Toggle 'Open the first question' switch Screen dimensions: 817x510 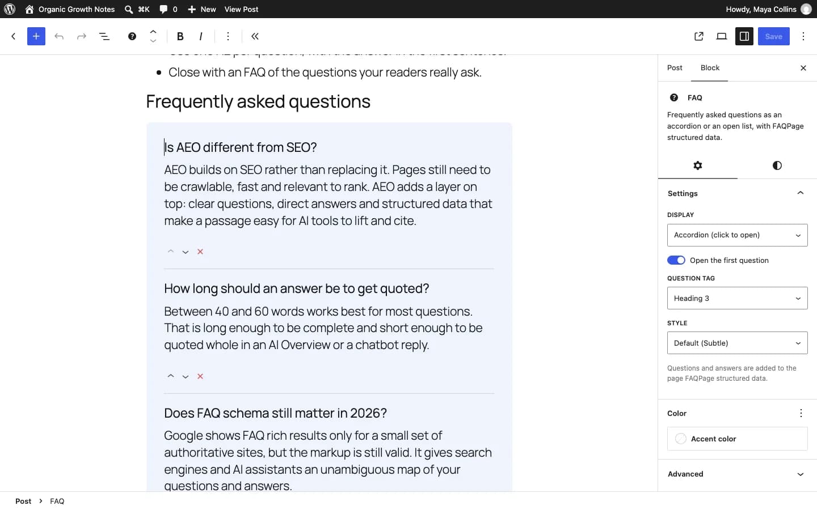[x=676, y=260]
